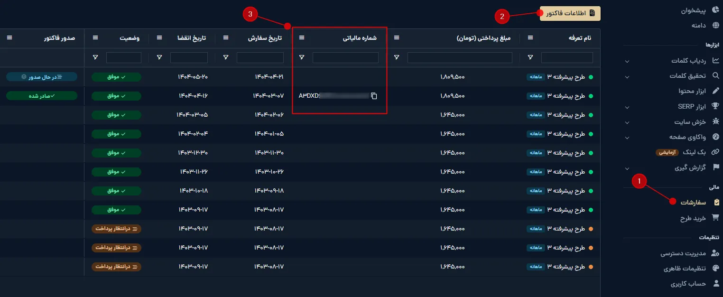The height and width of the screenshot is (297, 723).
Task: Expand the گزارش گیری submenu chevron
Action: tap(627, 168)
